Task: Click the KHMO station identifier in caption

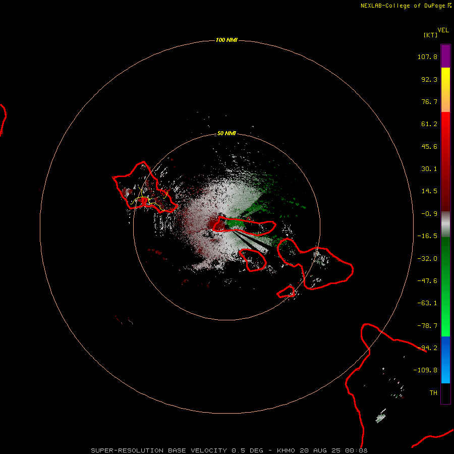Action: [286, 450]
